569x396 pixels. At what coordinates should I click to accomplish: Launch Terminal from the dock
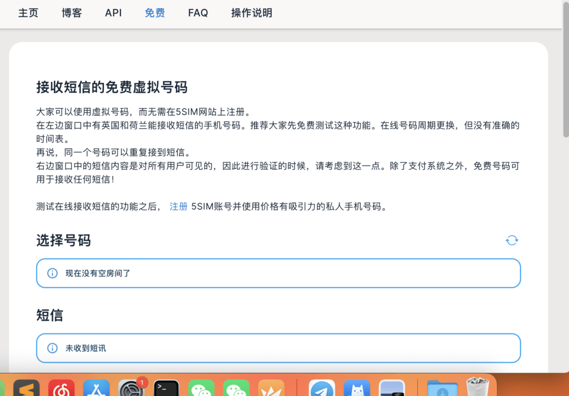[166, 388]
